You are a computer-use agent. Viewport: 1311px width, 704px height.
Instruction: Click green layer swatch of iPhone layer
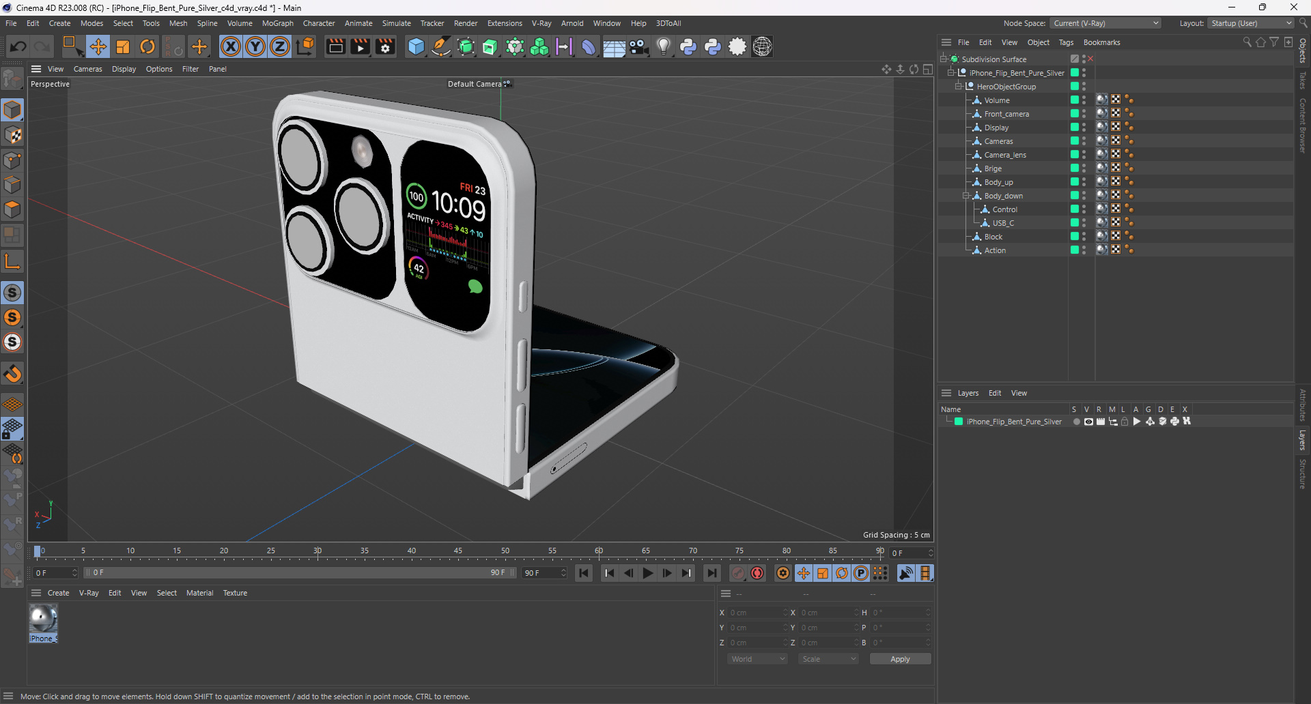tap(959, 422)
